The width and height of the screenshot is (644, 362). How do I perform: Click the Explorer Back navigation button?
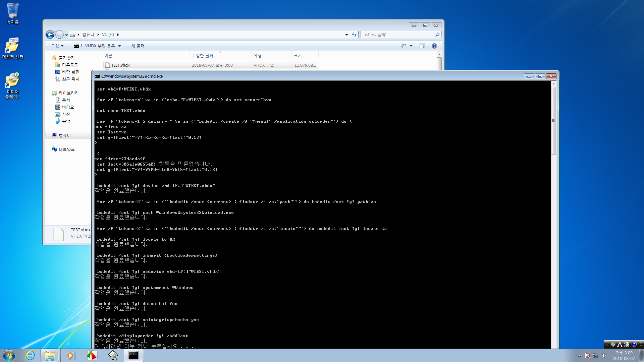tap(50, 35)
